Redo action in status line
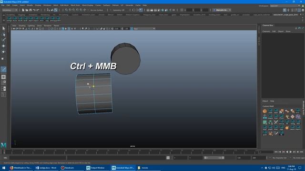Viewport: 305px width, 171px height. click(38, 10)
